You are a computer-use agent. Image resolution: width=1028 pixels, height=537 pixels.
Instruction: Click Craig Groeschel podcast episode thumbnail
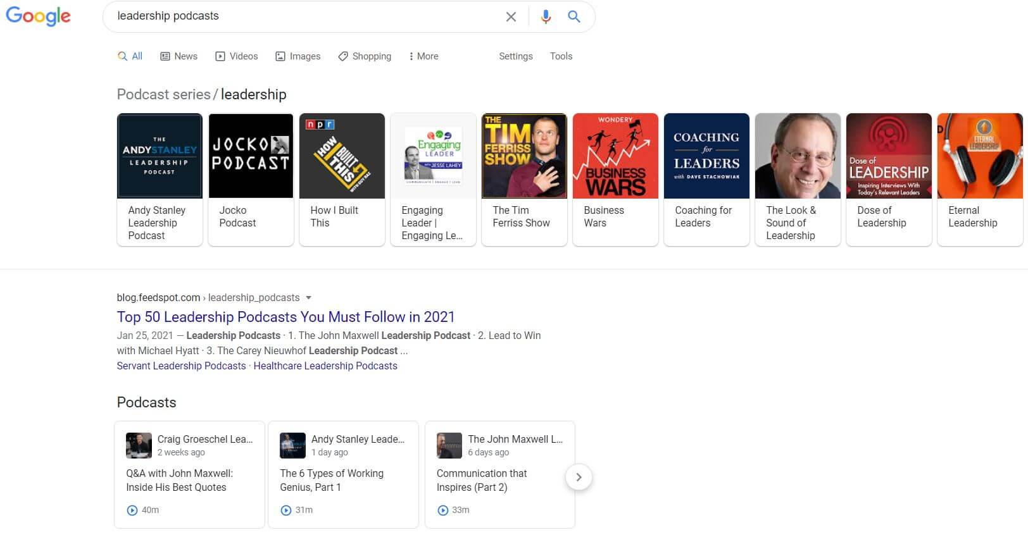pos(139,445)
